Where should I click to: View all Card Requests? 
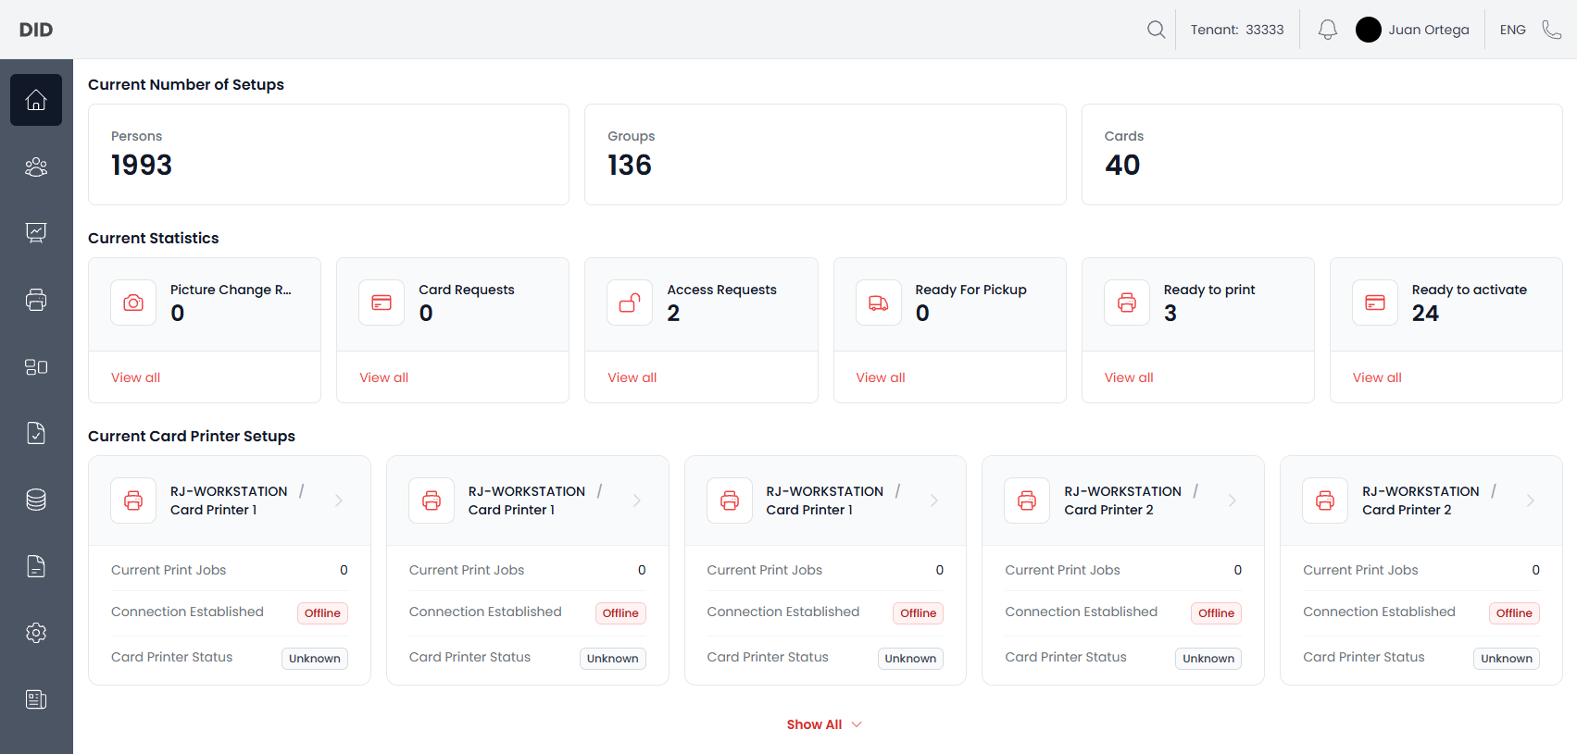click(x=383, y=377)
